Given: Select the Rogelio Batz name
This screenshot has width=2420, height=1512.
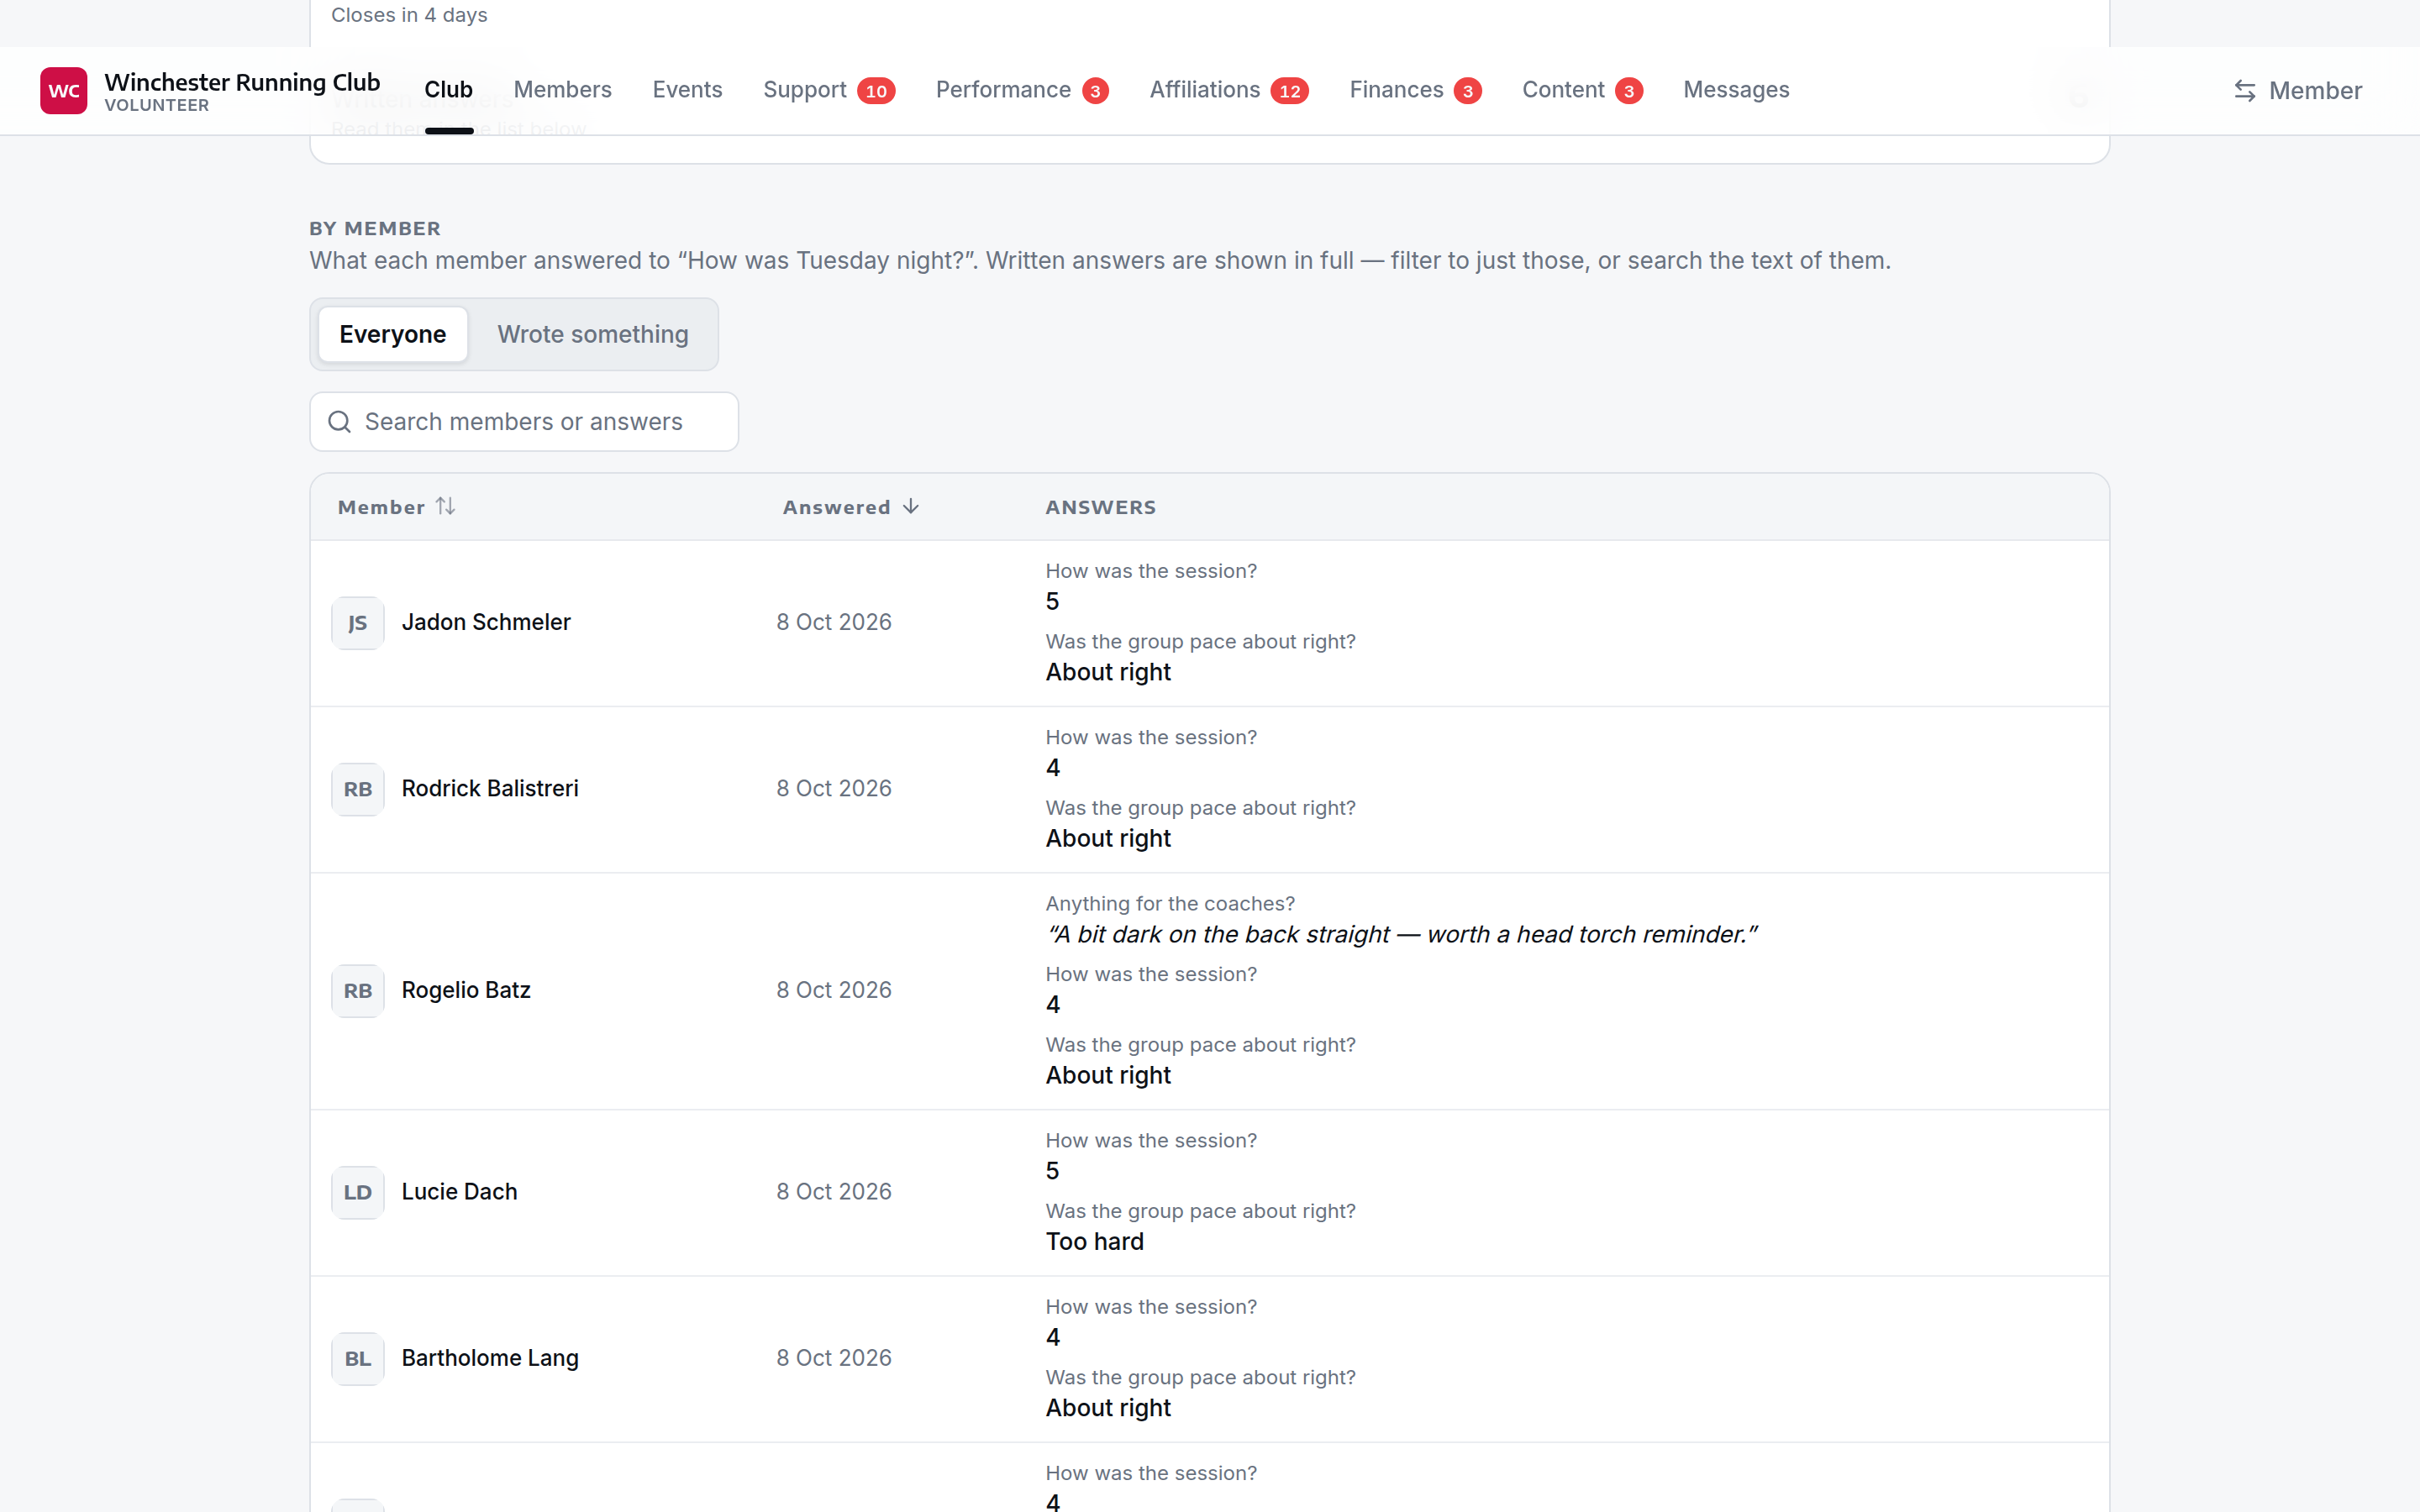Looking at the screenshot, I should click(466, 990).
